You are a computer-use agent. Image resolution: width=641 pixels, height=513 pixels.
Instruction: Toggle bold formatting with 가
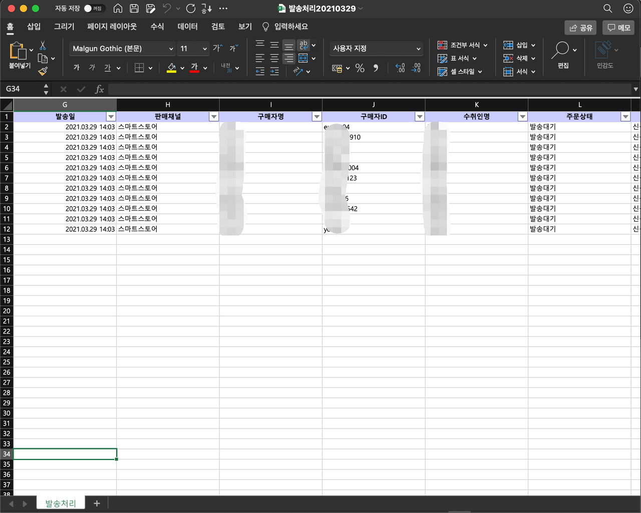(x=76, y=68)
